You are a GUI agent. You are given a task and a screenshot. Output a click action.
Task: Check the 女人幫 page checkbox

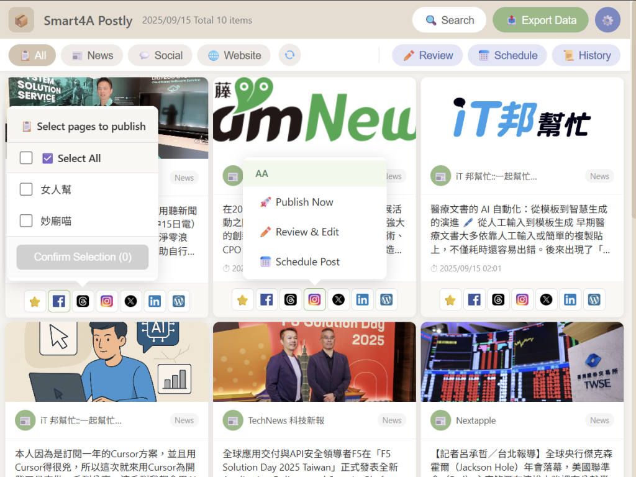click(26, 189)
